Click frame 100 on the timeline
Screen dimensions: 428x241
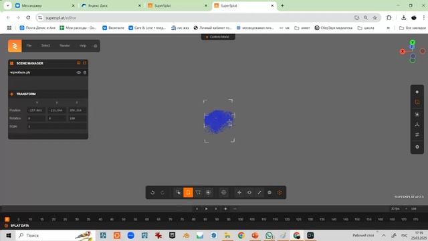tap(241, 220)
